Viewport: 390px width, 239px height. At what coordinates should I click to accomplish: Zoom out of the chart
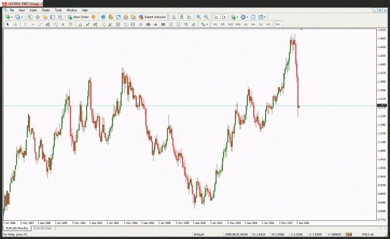click(x=206, y=17)
